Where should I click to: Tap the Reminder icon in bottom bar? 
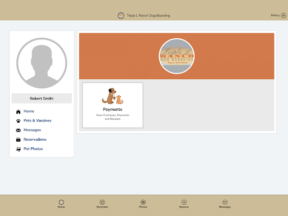(x=102, y=202)
